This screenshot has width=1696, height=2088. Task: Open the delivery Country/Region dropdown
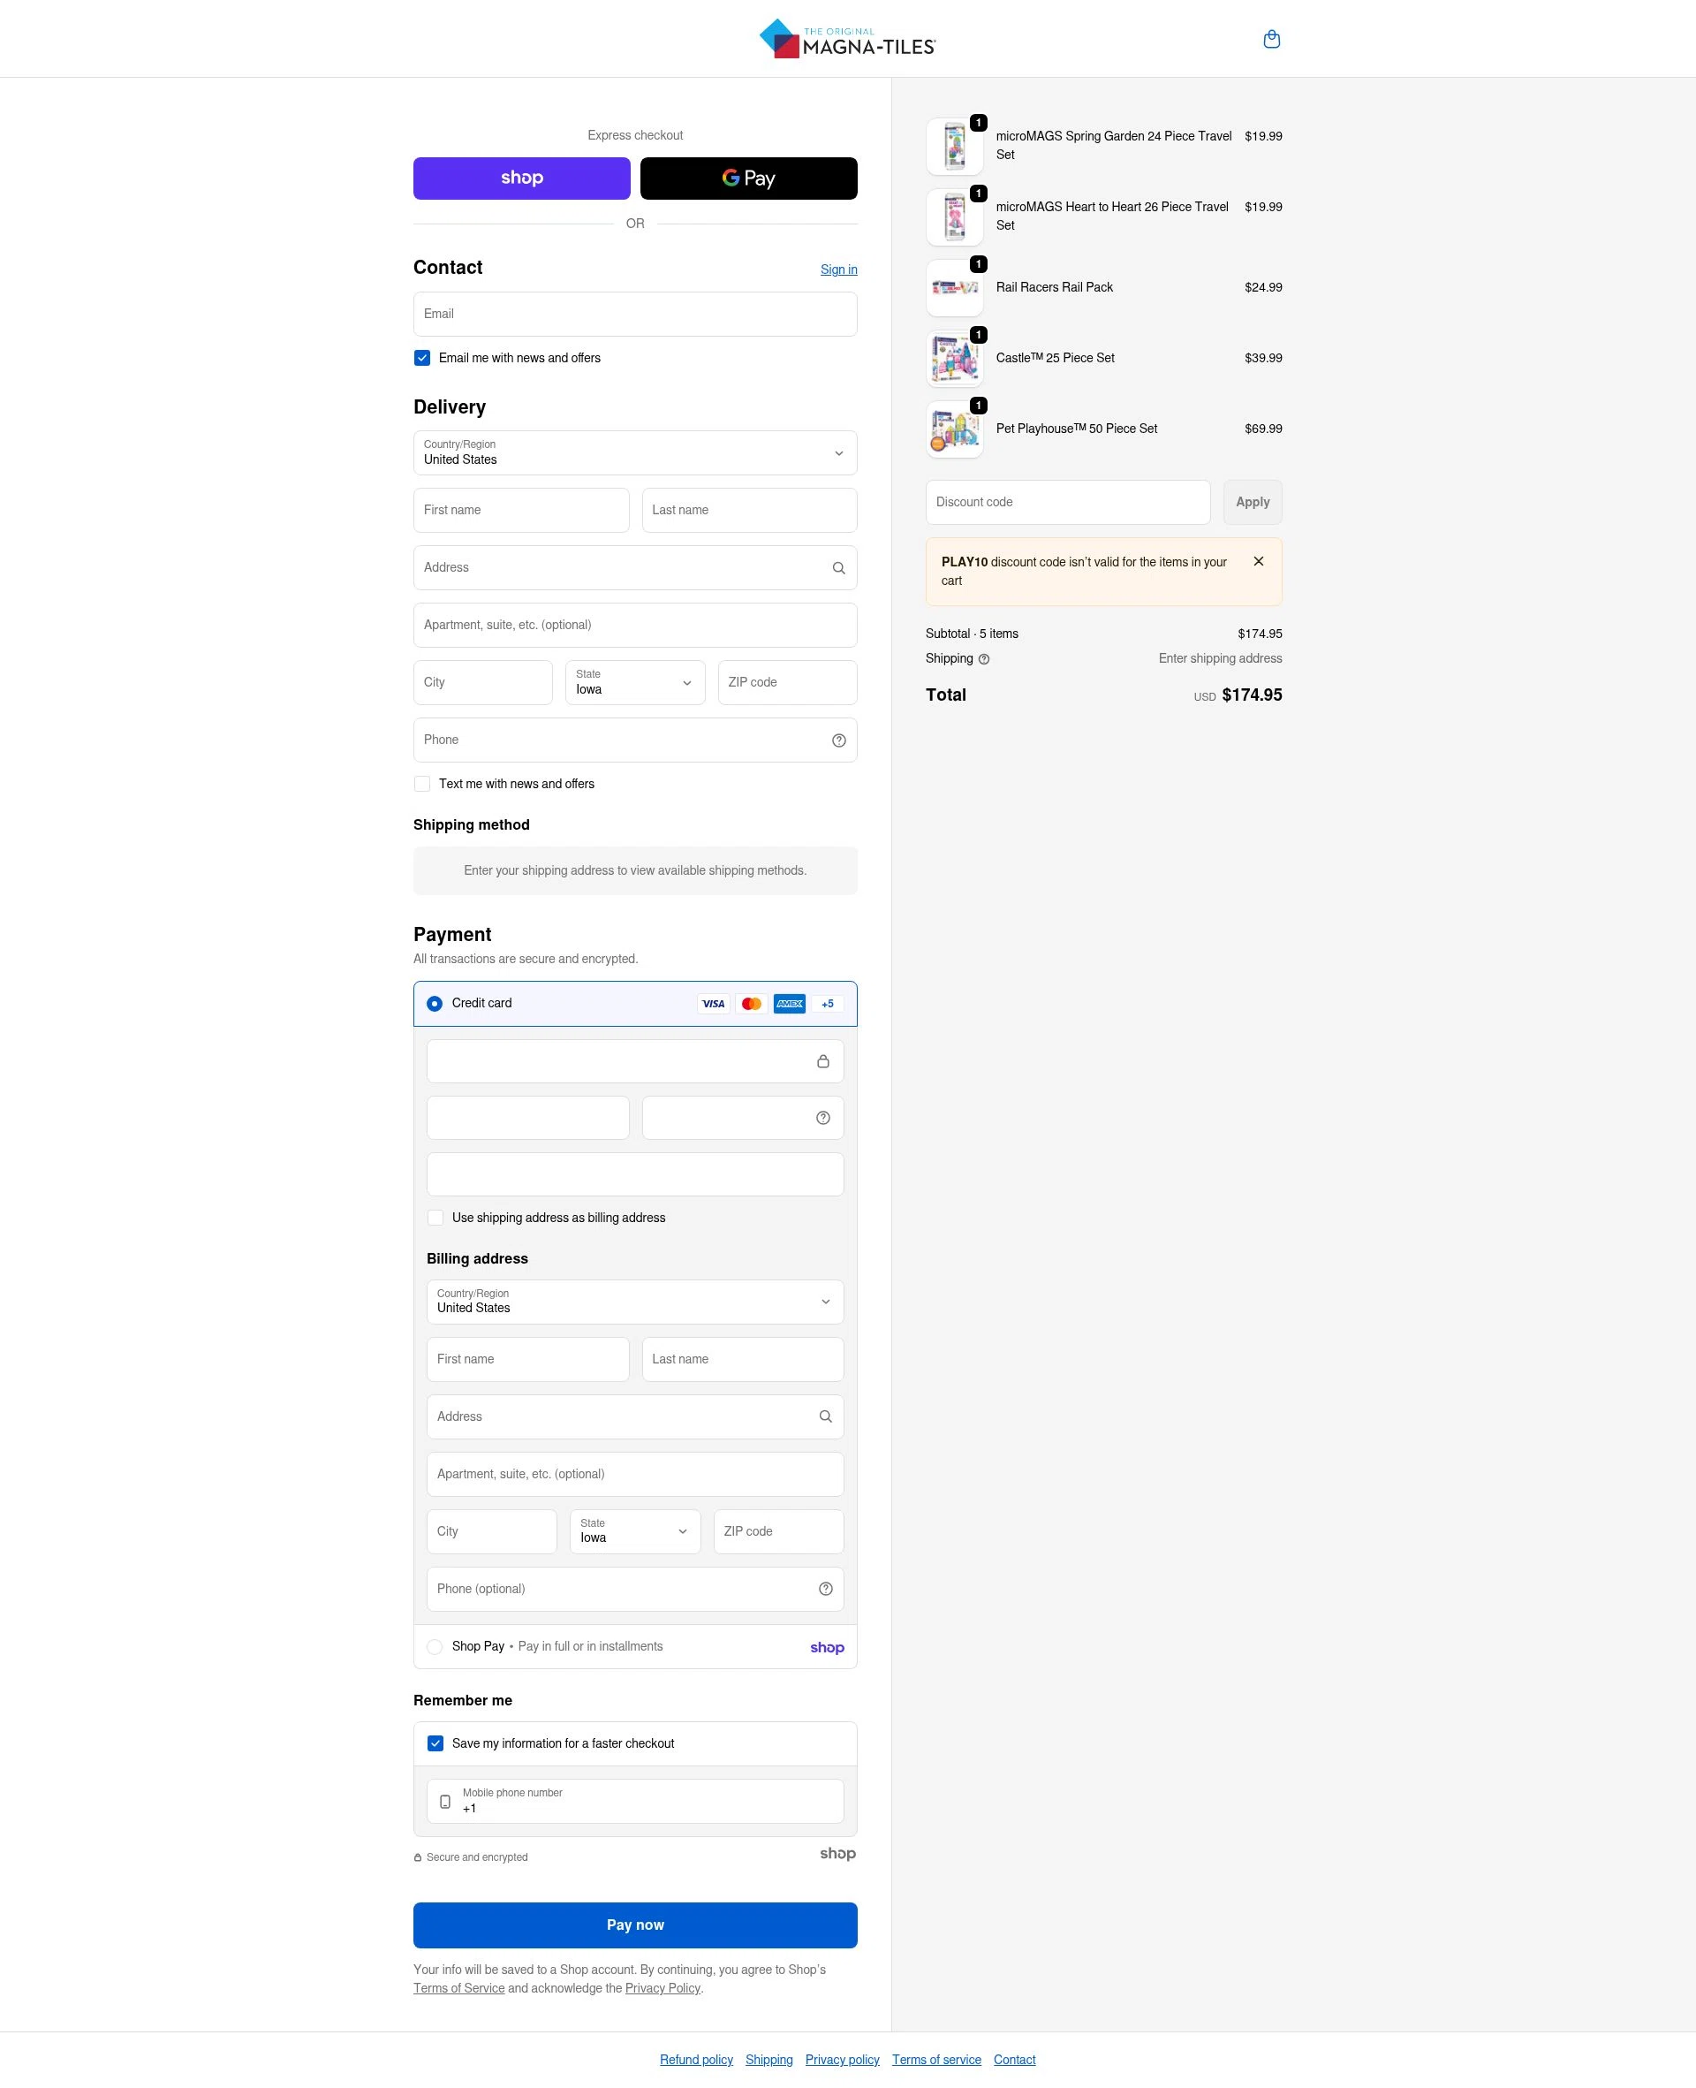[x=634, y=452]
